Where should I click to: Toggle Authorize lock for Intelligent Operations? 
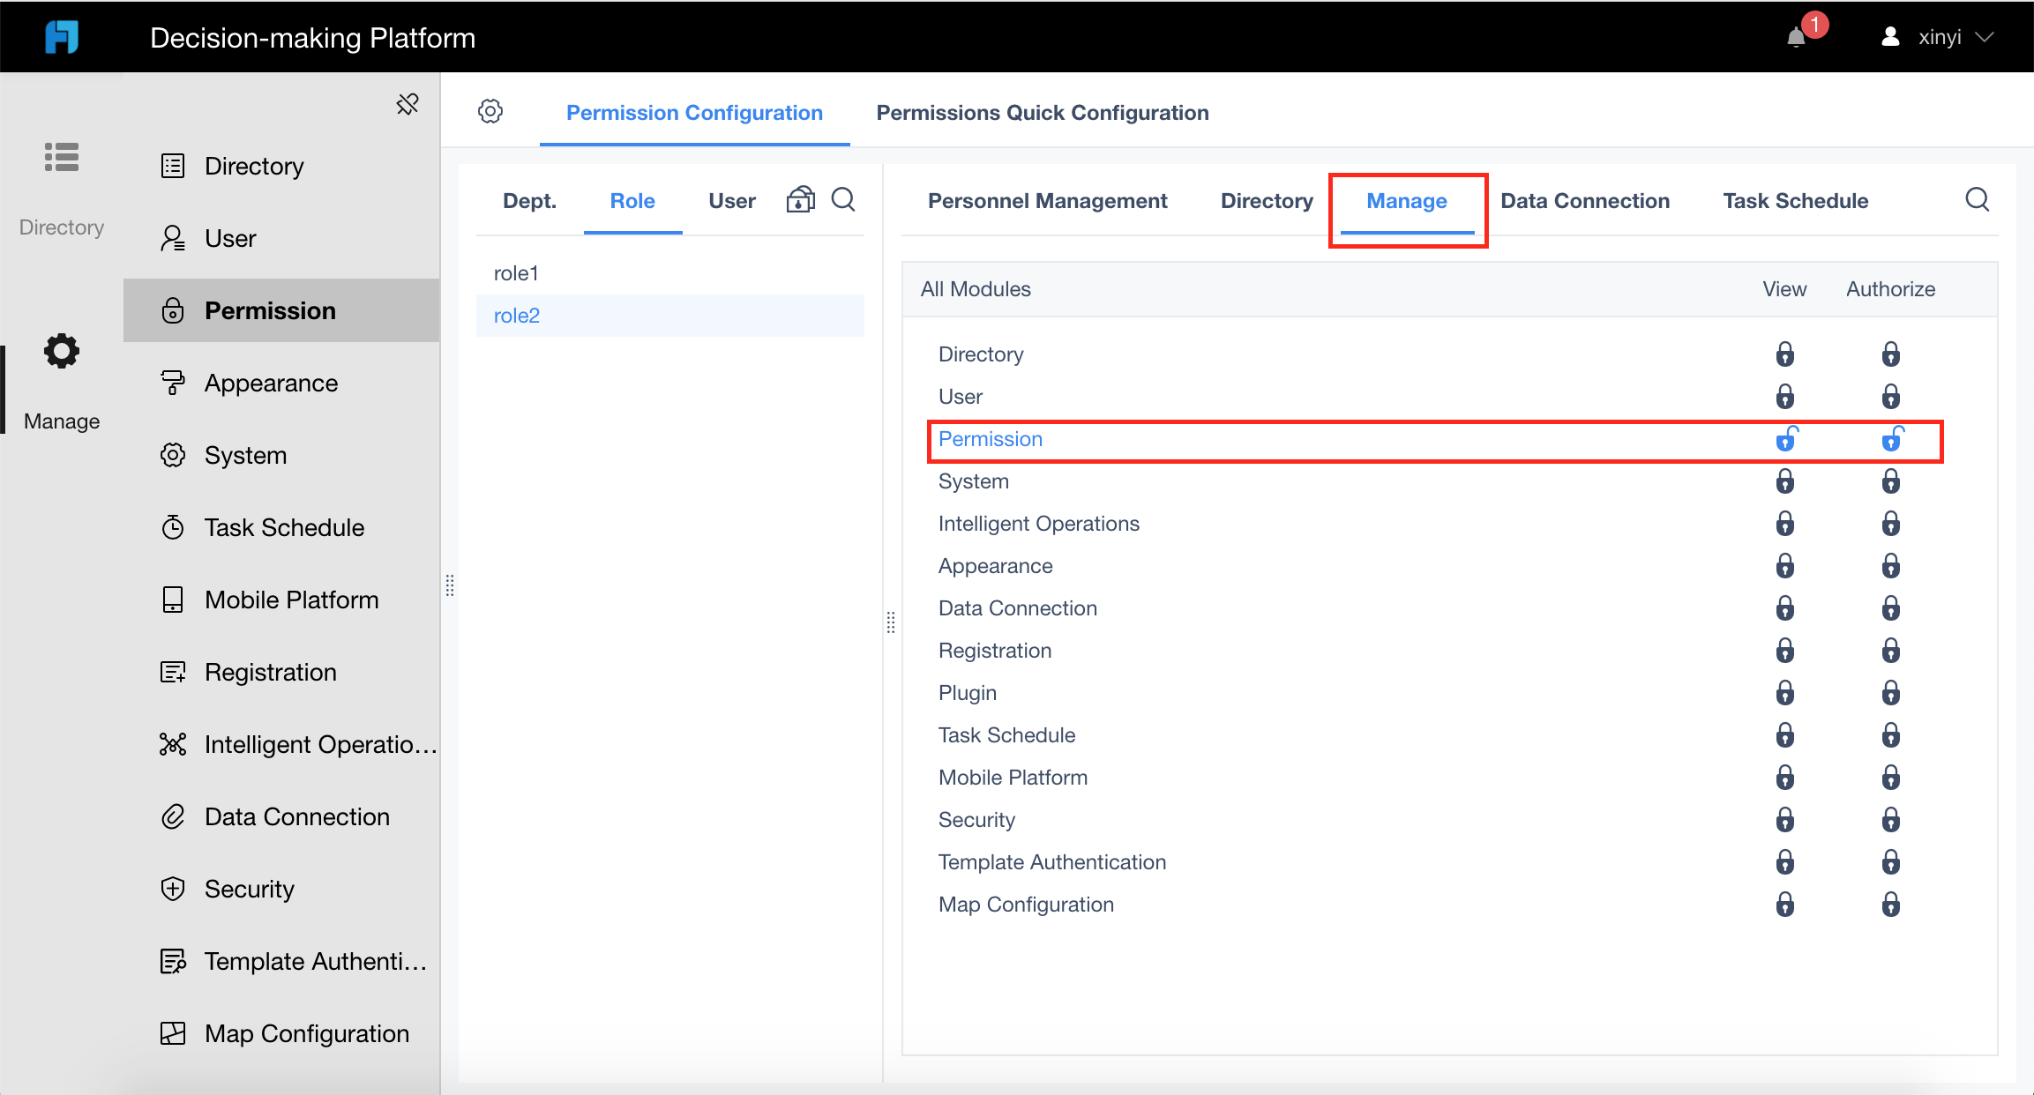click(1891, 524)
